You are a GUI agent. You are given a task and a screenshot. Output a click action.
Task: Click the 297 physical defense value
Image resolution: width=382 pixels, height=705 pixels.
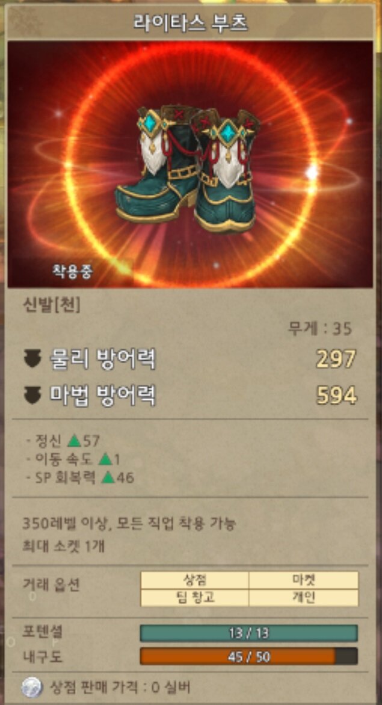[x=336, y=359]
